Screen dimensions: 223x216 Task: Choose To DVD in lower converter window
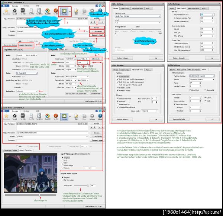[23, 117]
